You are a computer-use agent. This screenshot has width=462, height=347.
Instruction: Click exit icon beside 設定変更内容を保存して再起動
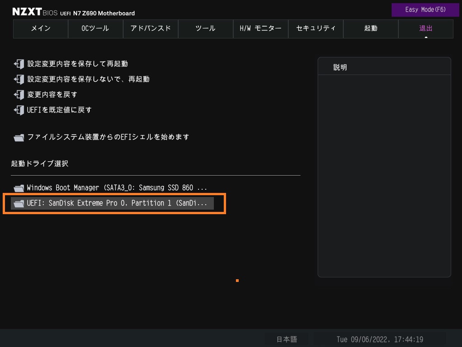coord(19,64)
